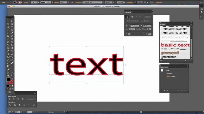Open the Brushes panel tab

[x=163, y=24]
